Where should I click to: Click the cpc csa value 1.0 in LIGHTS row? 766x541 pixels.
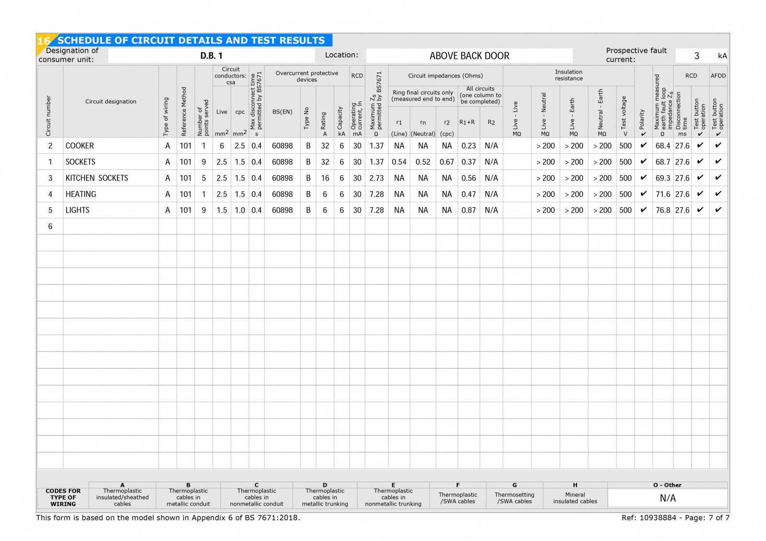click(240, 210)
